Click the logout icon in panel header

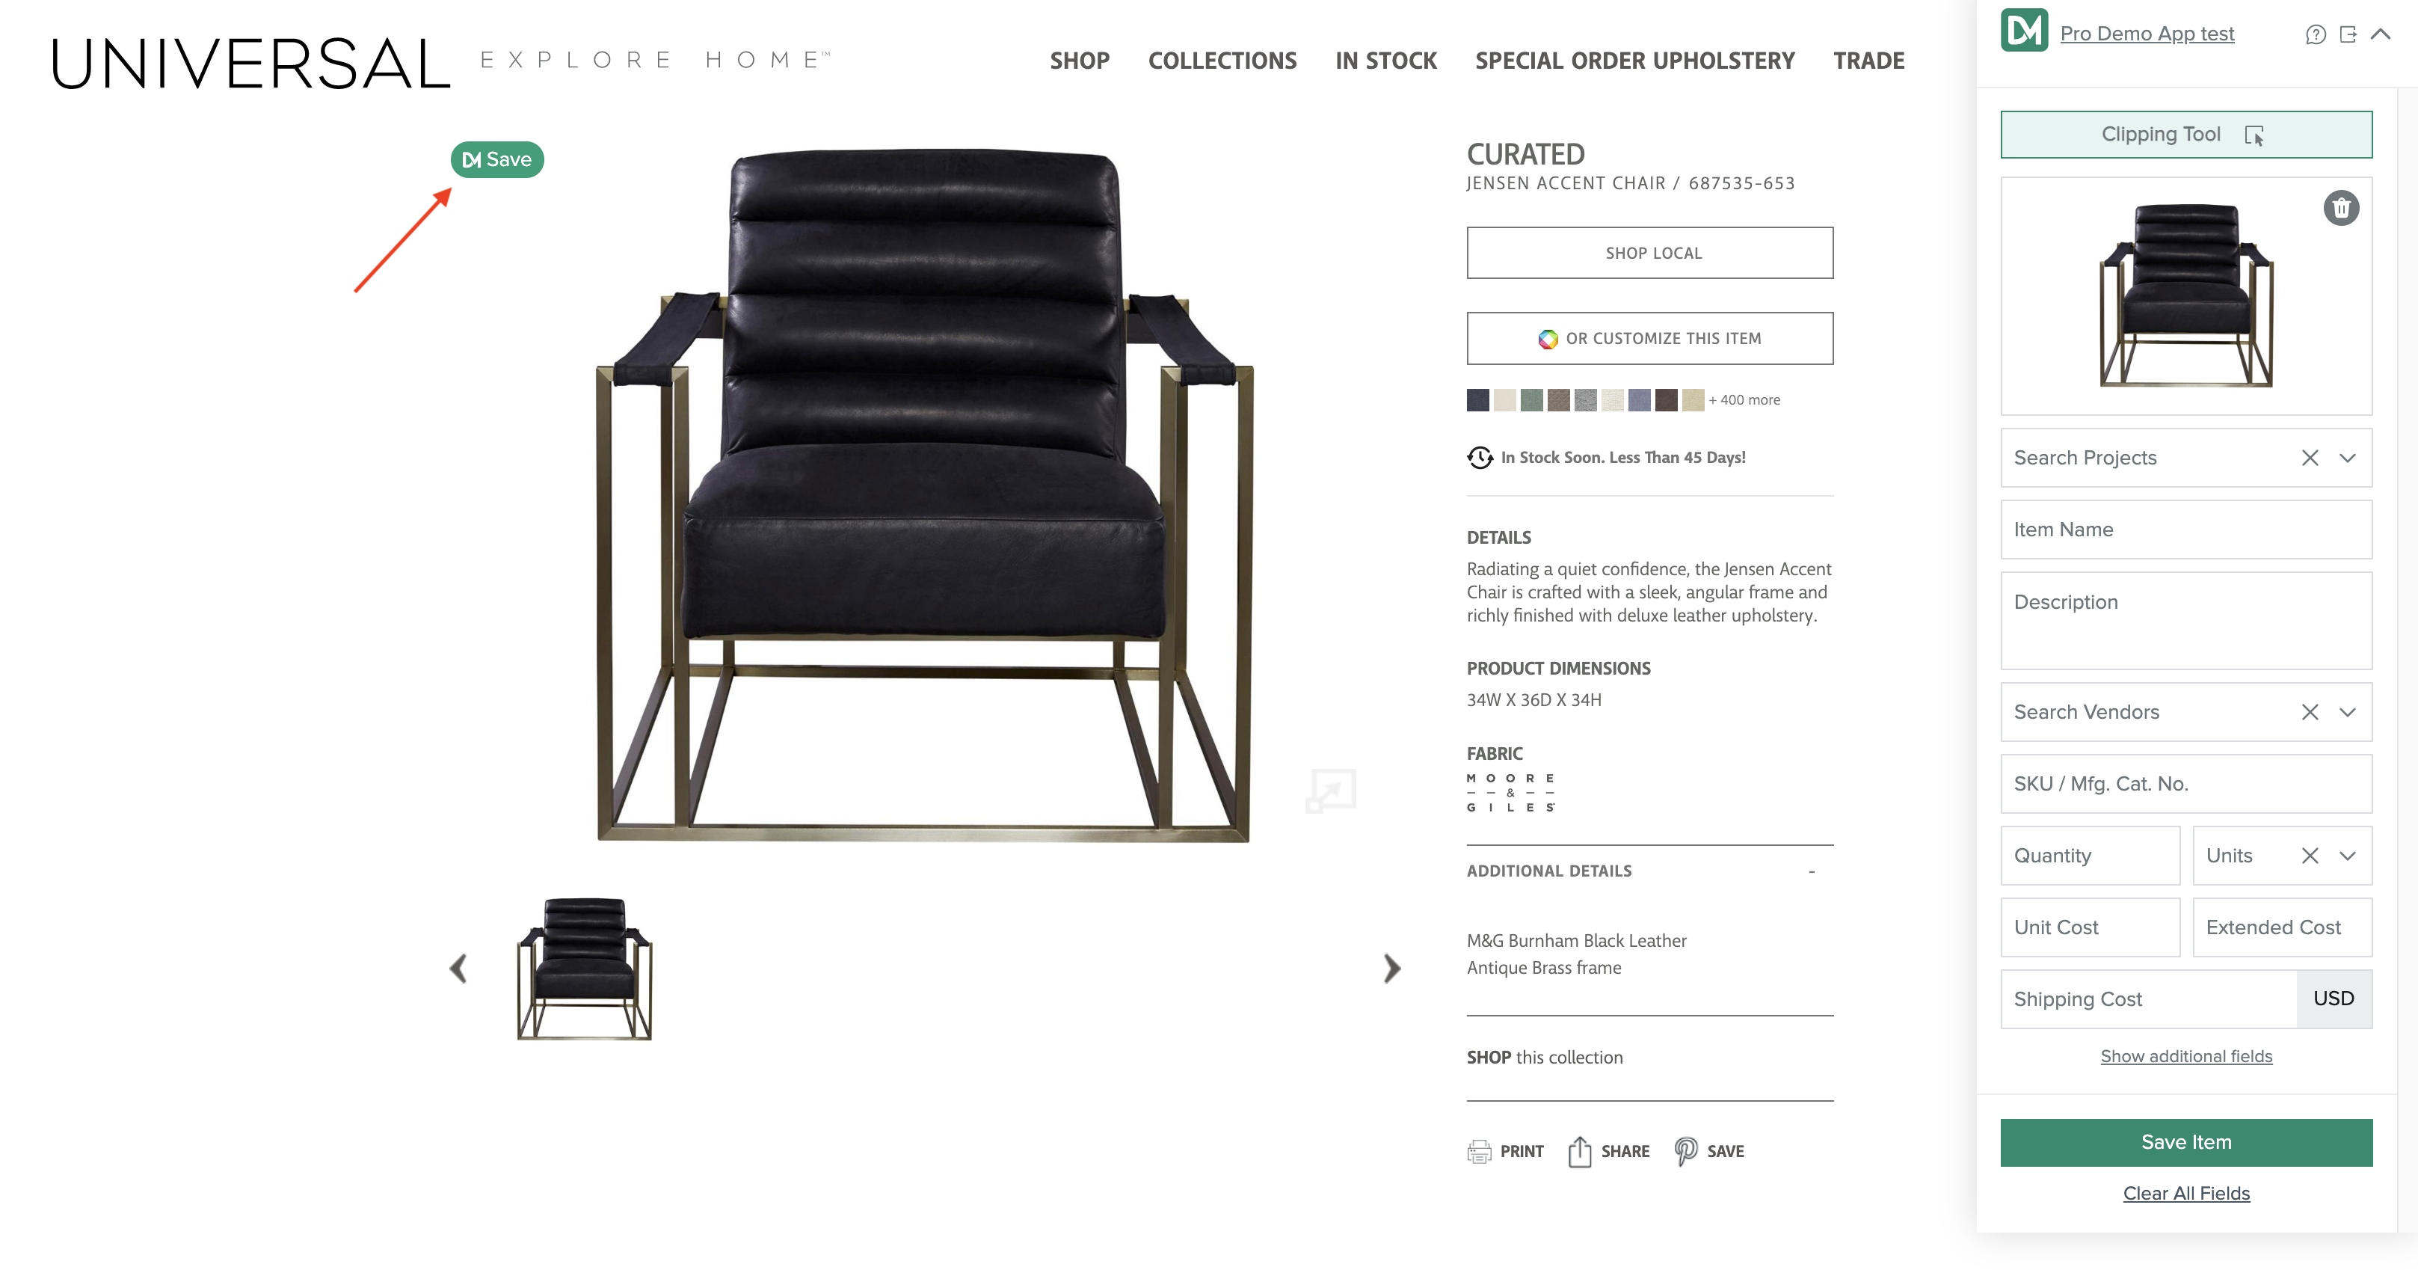2348,34
